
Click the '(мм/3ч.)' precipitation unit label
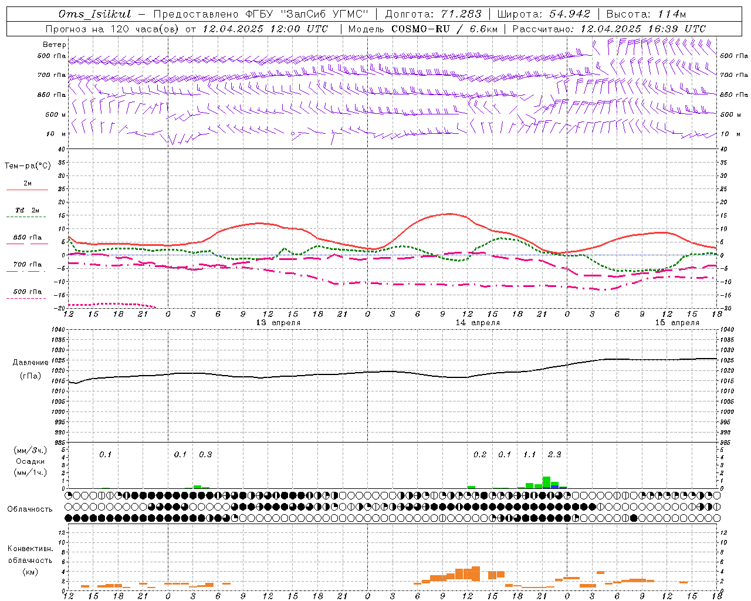(x=31, y=450)
